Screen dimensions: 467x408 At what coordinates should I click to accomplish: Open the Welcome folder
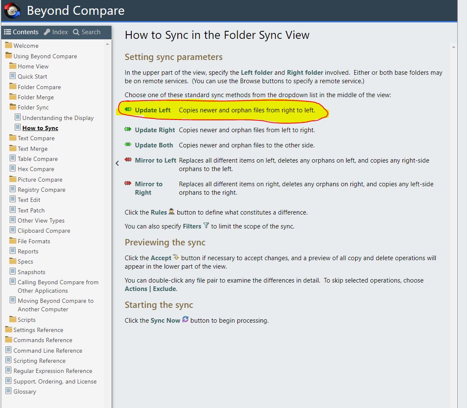22,46
